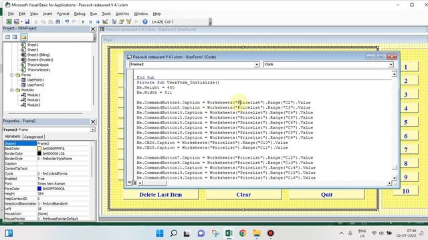Open the Help menu
428x240 pixels.
coord(156,14)
